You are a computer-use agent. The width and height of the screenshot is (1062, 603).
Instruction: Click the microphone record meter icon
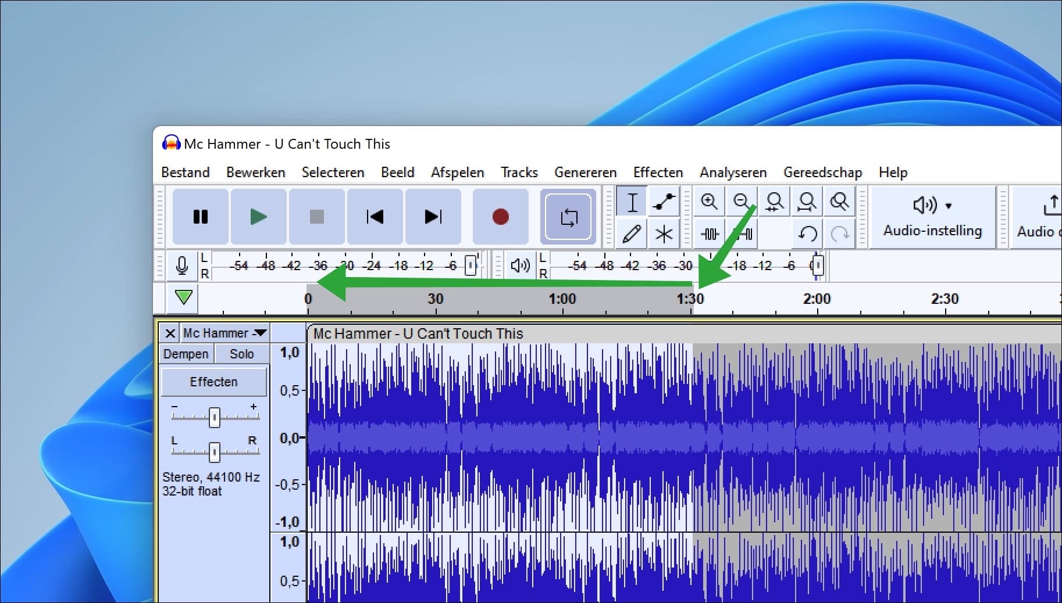point(182,265)
